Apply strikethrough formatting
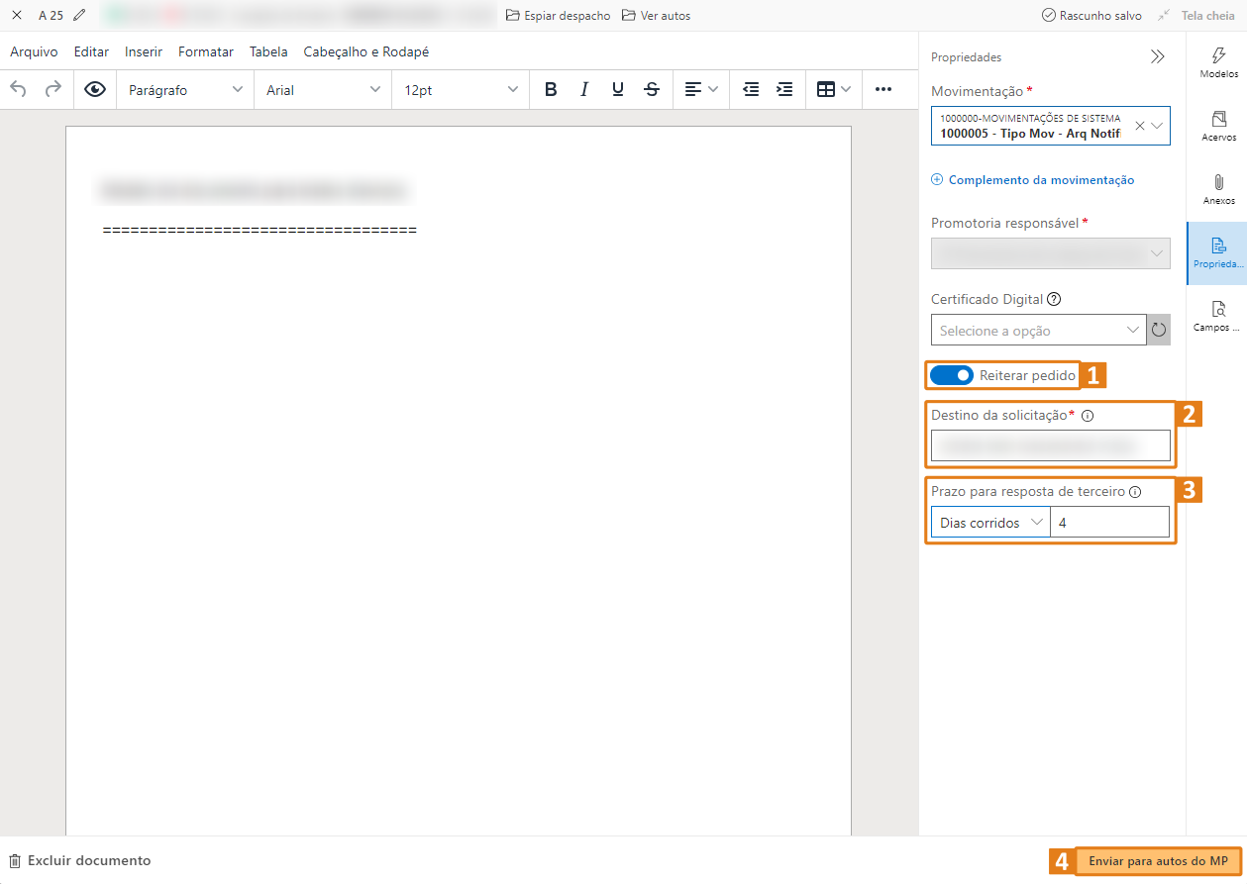Viewport: 1247px width, 884px height. (652, 89)
